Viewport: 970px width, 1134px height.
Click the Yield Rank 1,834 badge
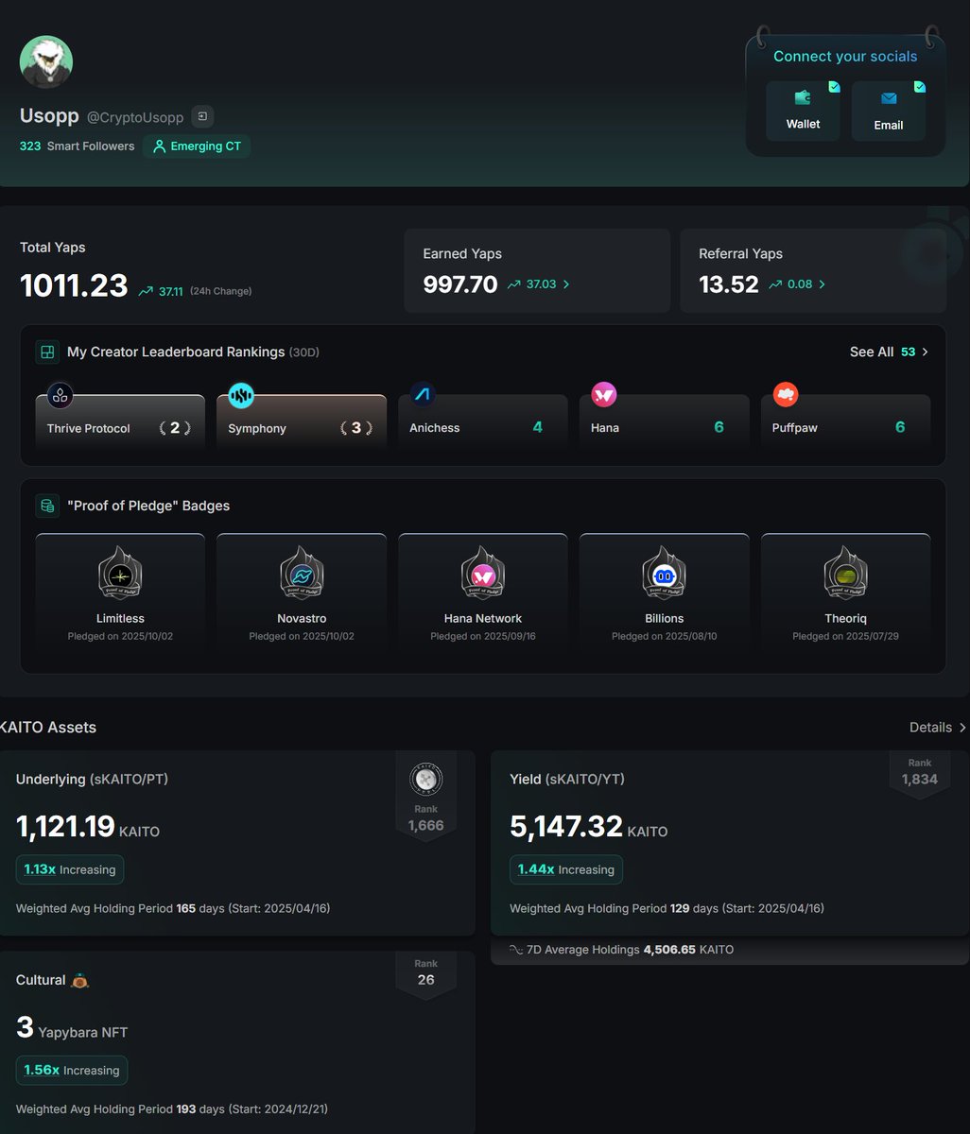[920, 773]
